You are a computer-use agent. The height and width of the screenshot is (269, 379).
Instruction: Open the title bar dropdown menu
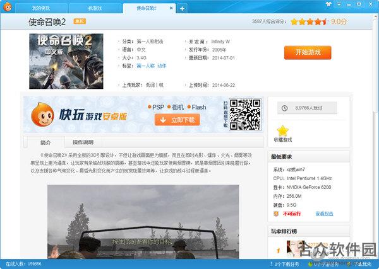tap(339, 4)
